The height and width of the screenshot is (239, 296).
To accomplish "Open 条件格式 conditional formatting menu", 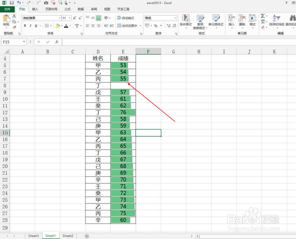I will 186,22.
